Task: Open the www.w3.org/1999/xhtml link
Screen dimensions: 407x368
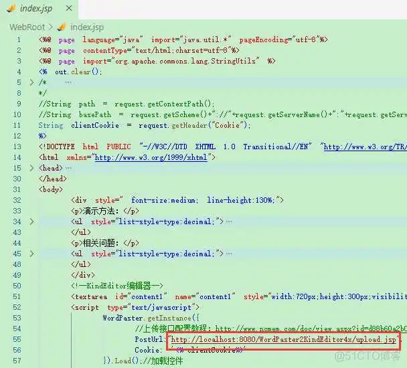Action: click(151, 157)
